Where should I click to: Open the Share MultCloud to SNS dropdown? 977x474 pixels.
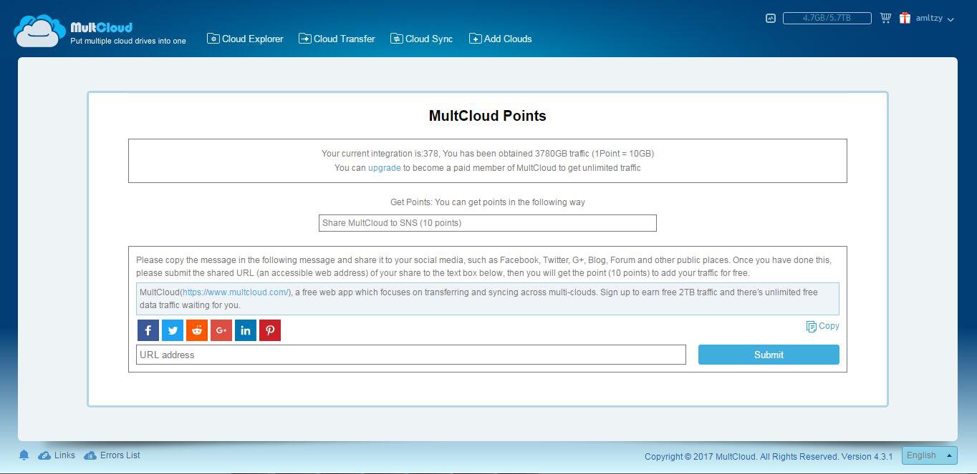[488, 223]
